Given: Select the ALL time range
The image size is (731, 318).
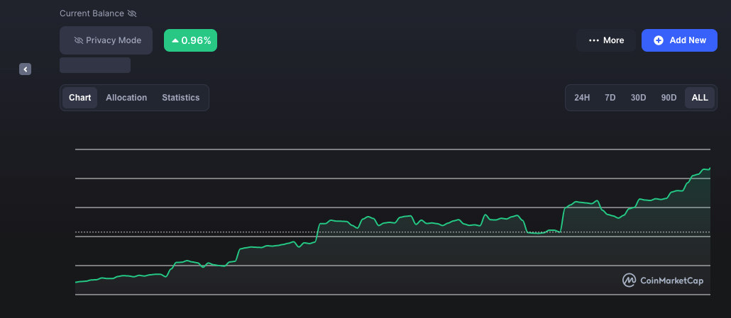Looking at the screenshot, I should click(700, 98).
